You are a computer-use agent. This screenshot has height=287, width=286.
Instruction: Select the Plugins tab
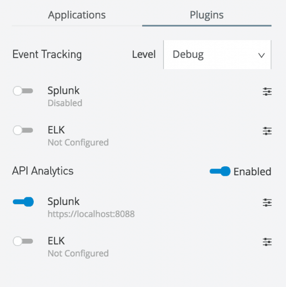point(207,15)
